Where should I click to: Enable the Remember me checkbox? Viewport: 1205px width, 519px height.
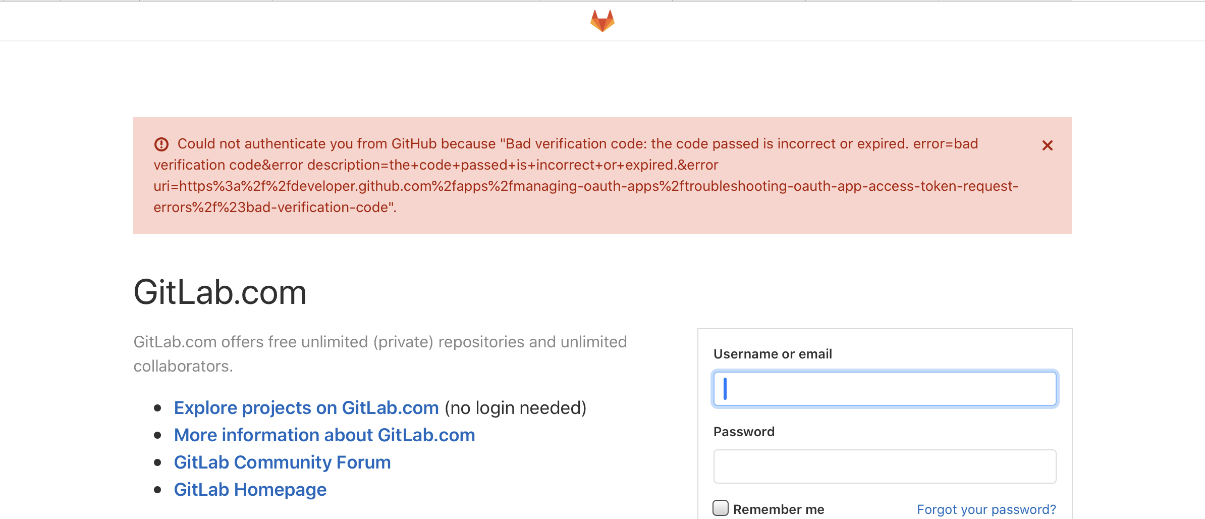(721, 508)
